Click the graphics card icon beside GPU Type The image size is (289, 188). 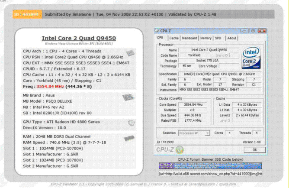(x=132, y=123)
